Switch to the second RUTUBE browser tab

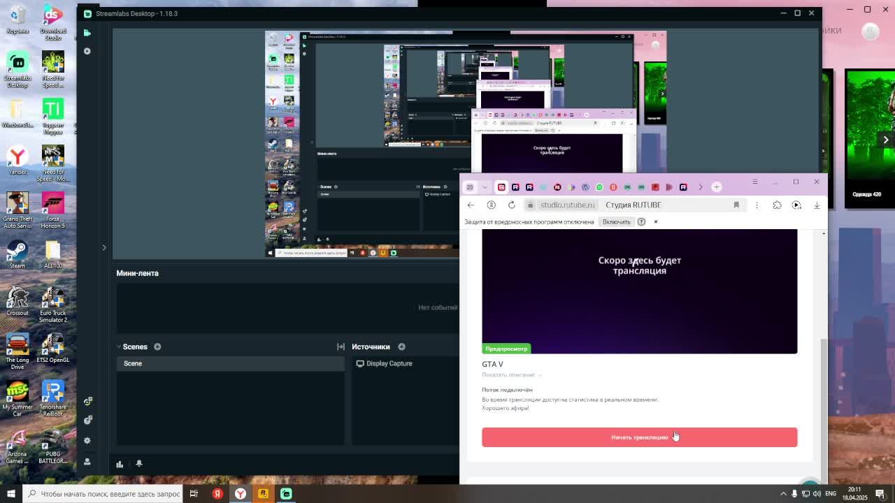(x=515, y=187)
